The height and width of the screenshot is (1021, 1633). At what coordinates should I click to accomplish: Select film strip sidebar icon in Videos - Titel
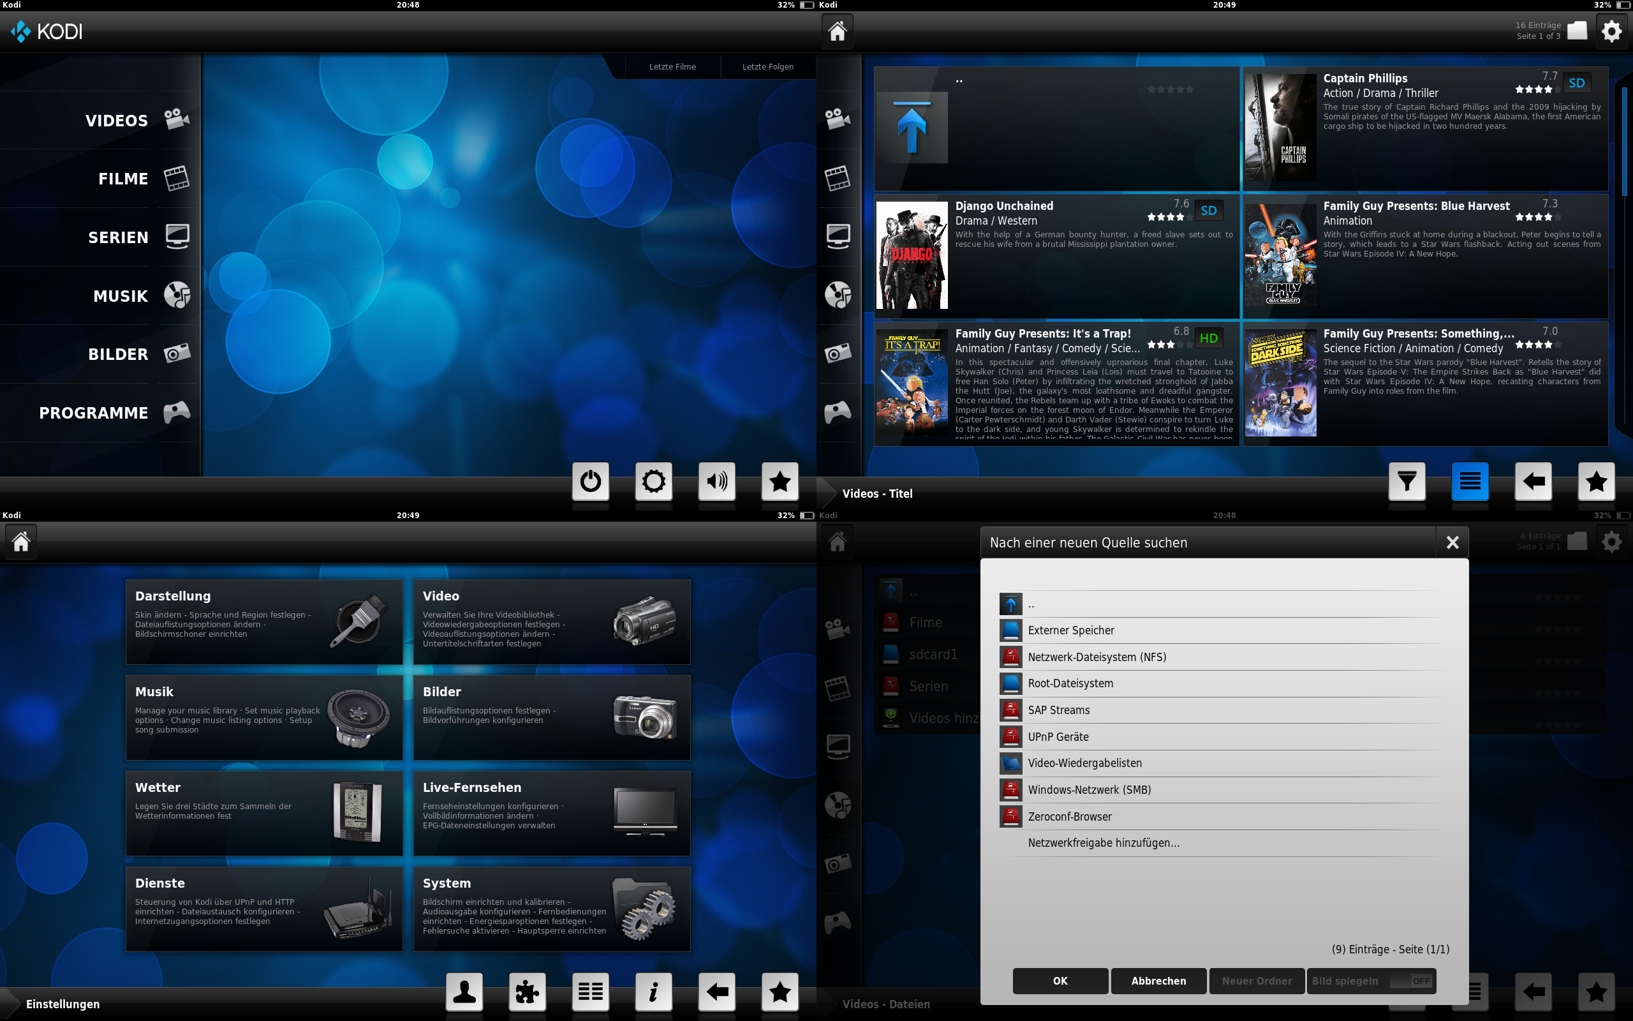[838, 177]
